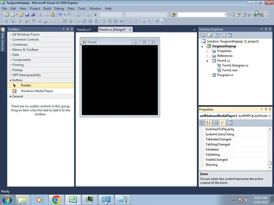The image size is (274, 205).
Task: Save Form1.cs with the floppy disk icon
Action: pyautogui.click(x=27, y=15)
